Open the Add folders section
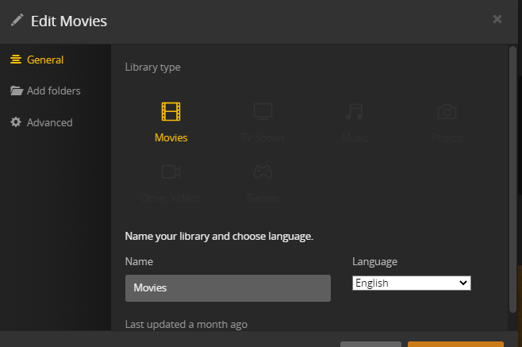The height and width of the screenshot is (347, 522). tap(45, 91)
